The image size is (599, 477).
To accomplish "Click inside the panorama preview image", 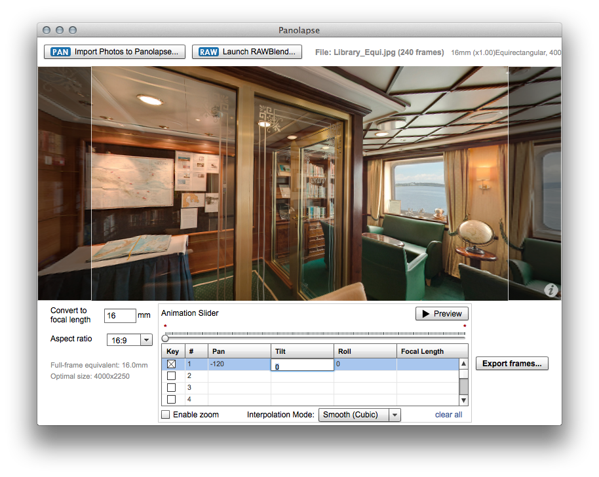I will (x=299, y=183).
